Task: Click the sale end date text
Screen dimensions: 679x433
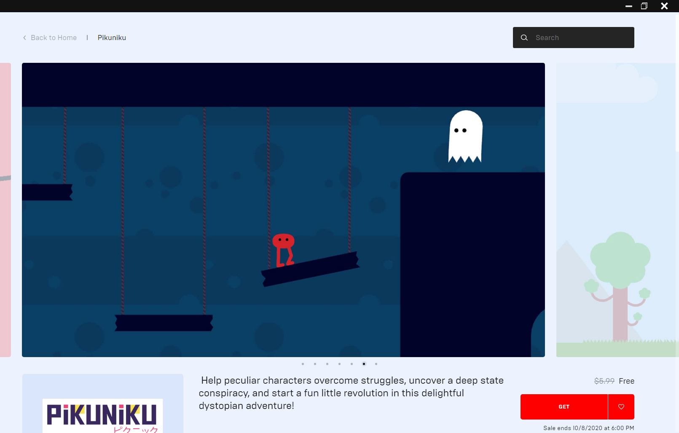Action: point(589,428)
